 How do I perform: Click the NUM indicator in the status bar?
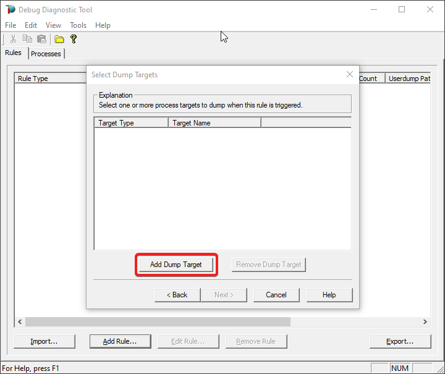[x=400, y=368]
